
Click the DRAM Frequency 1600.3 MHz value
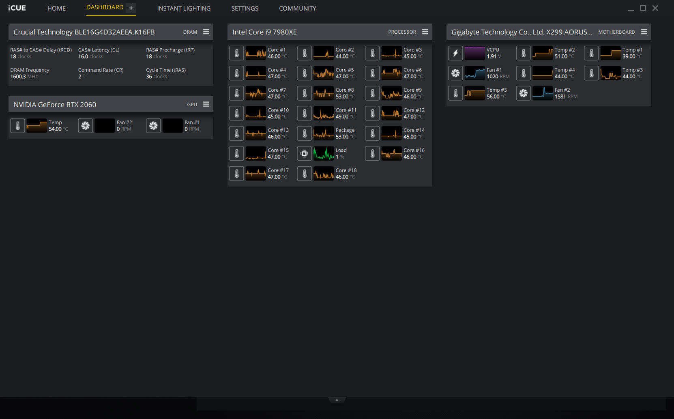[x=24, y=77]
